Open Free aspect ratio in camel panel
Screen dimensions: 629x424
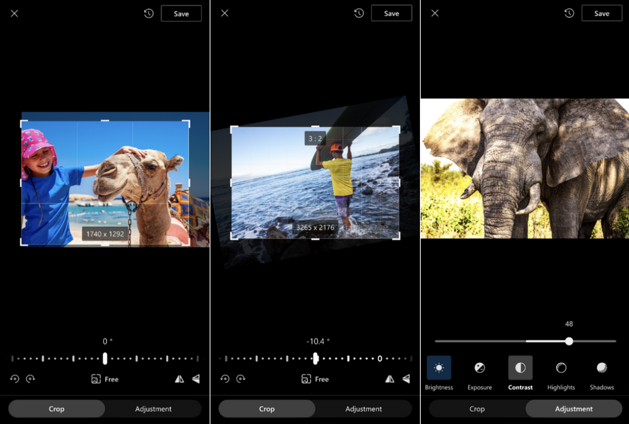105,379
